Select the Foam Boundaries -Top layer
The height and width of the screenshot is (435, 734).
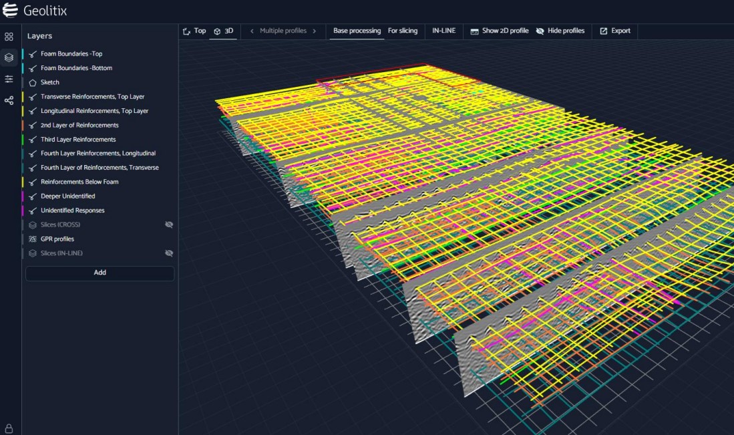click(71, 54)
